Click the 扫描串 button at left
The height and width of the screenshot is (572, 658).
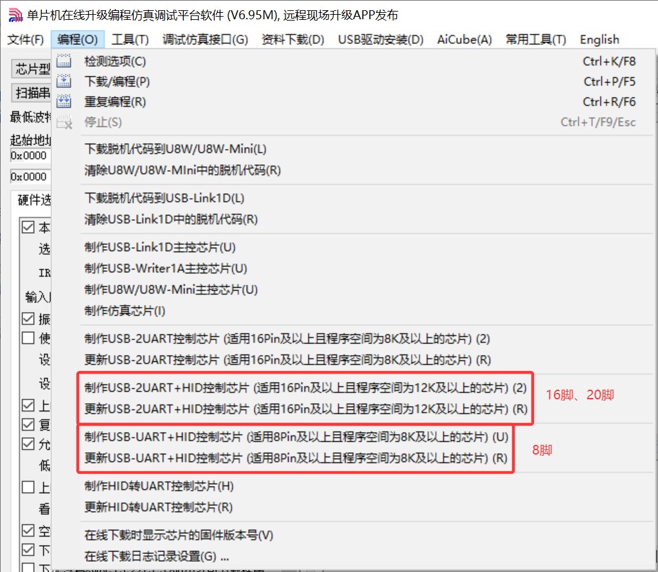point(31,92)
